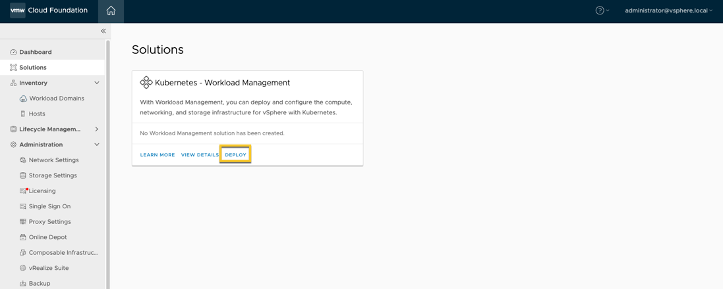Open the administrator@vsphere.local user menu
The height and width of the screenshot is (289, 723).
668,11
